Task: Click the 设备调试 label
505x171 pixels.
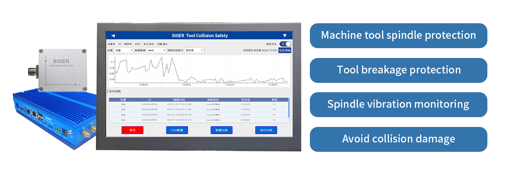Action: click(162, 44)
